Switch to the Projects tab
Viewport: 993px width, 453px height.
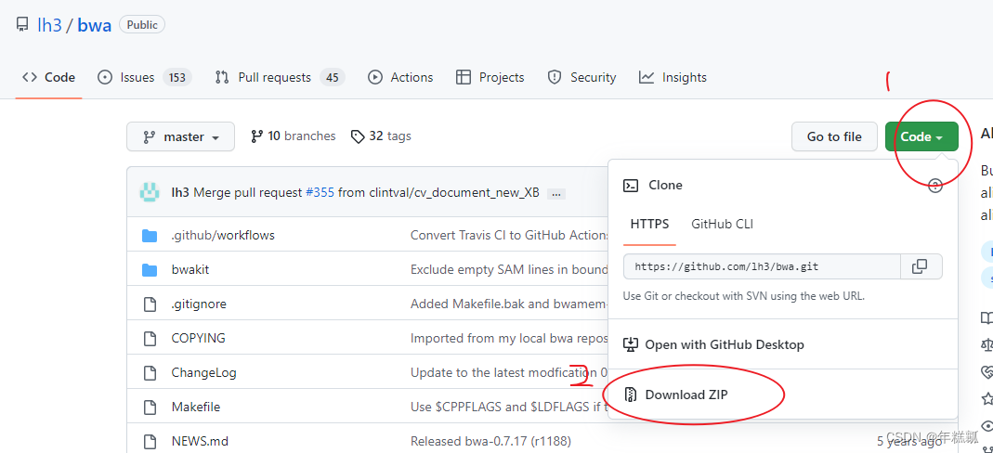(x=490, y=77)
